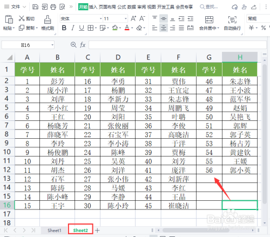Click the Currency (¥) format icon

251,28
